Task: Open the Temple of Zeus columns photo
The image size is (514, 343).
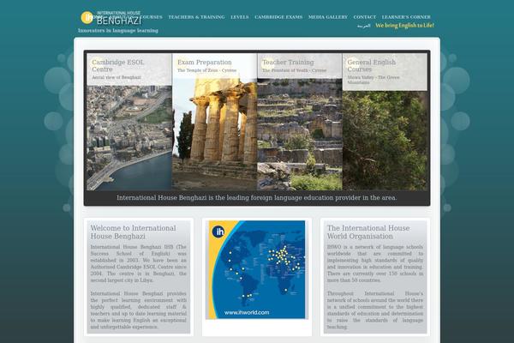Action: click(215, 135)
